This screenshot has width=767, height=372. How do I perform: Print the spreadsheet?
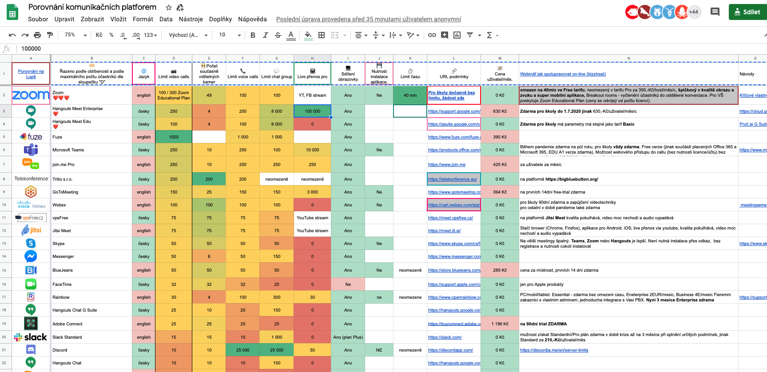coord(37,35)
